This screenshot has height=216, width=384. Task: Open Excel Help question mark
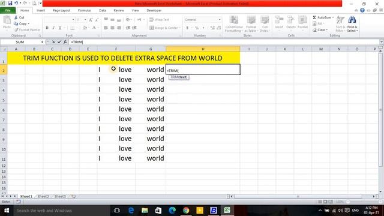click(362, 10)
